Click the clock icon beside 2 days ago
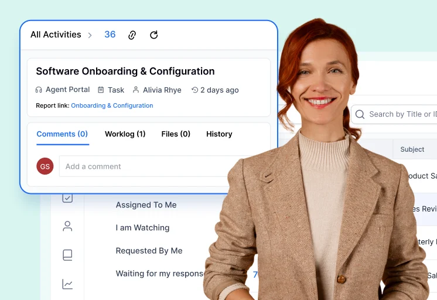This screenshot has height=300, width=437. [194, 90]
